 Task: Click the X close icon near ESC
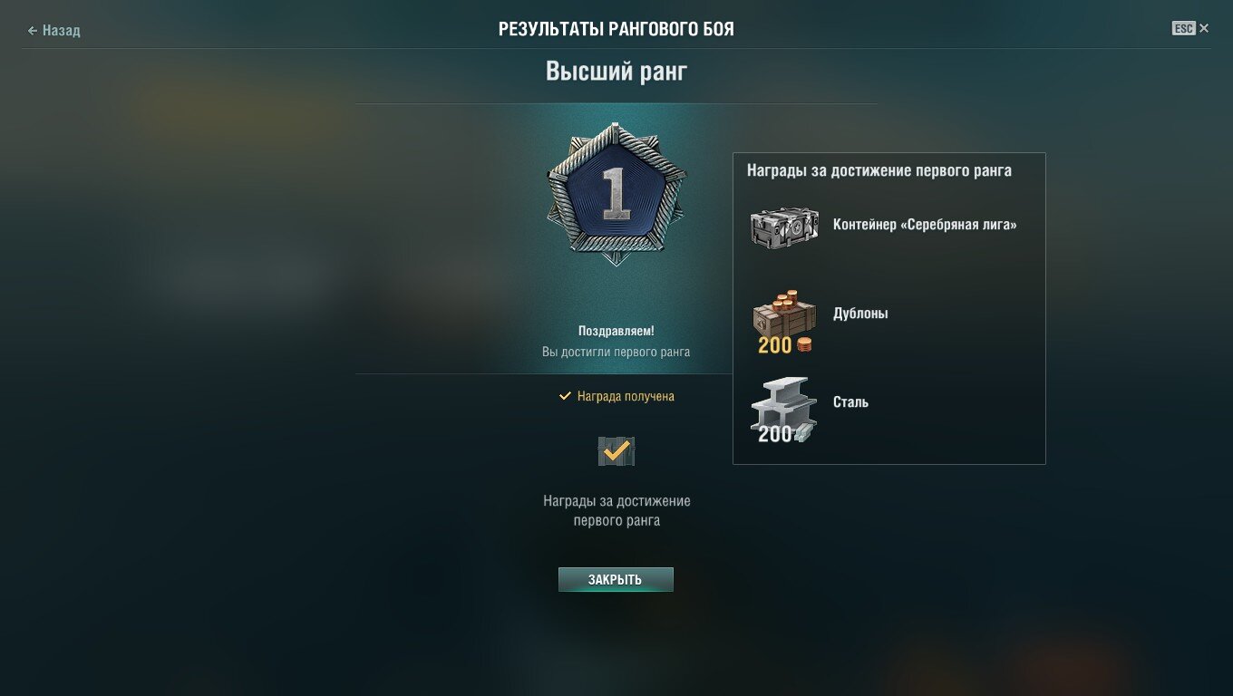(1204, 28)
